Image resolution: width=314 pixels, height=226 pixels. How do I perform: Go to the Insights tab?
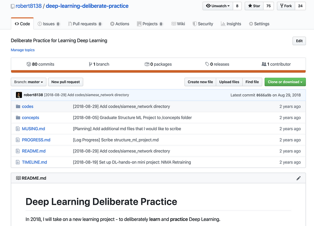(231, 24)
